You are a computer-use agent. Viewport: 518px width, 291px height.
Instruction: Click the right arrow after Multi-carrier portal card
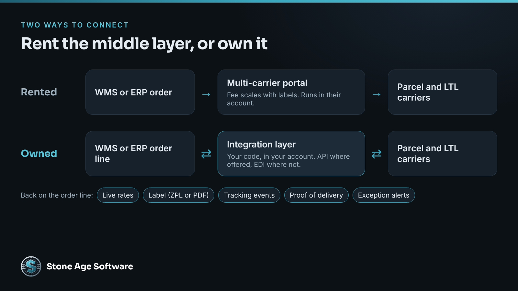pyautogui.click(x=377, y=94)
